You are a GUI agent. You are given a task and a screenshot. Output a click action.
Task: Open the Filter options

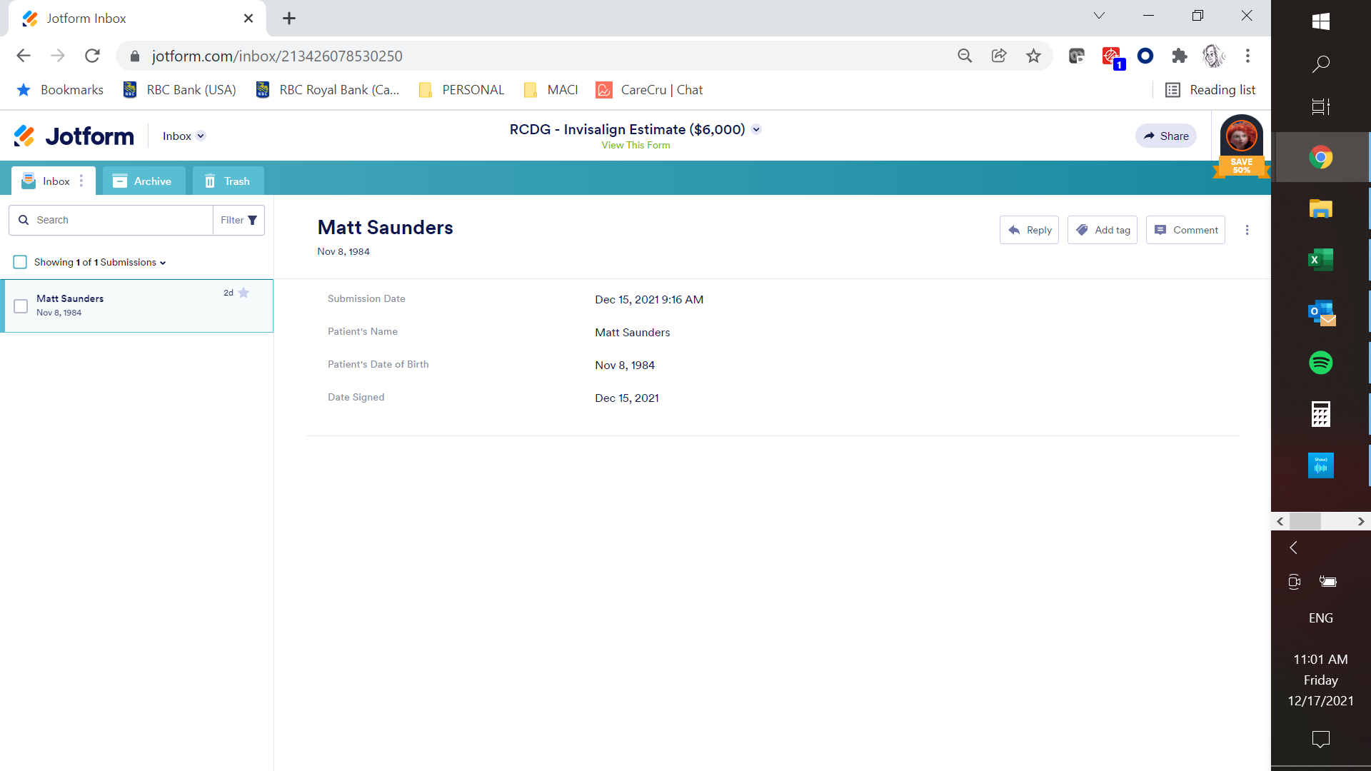click(x=238, y=219)
